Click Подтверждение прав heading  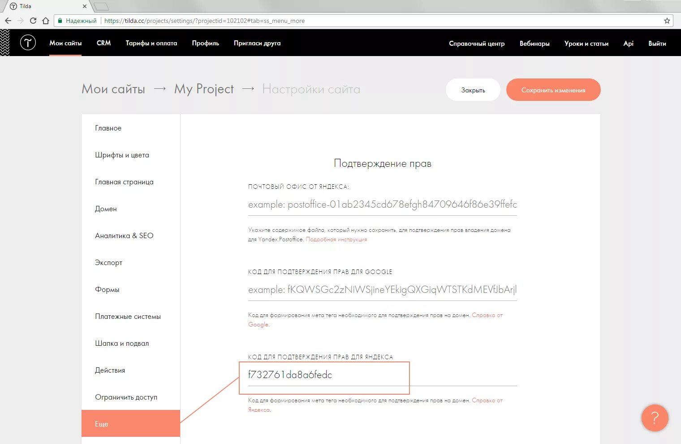click(x=383, y=164)
